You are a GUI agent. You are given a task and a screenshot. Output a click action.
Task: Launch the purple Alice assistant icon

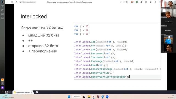2,87
